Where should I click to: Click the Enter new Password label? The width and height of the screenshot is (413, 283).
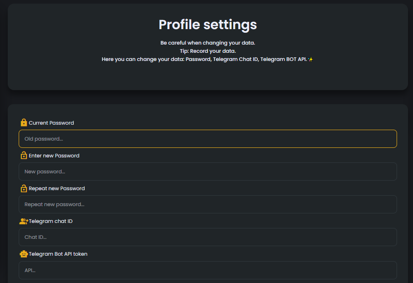coord(54,156)
